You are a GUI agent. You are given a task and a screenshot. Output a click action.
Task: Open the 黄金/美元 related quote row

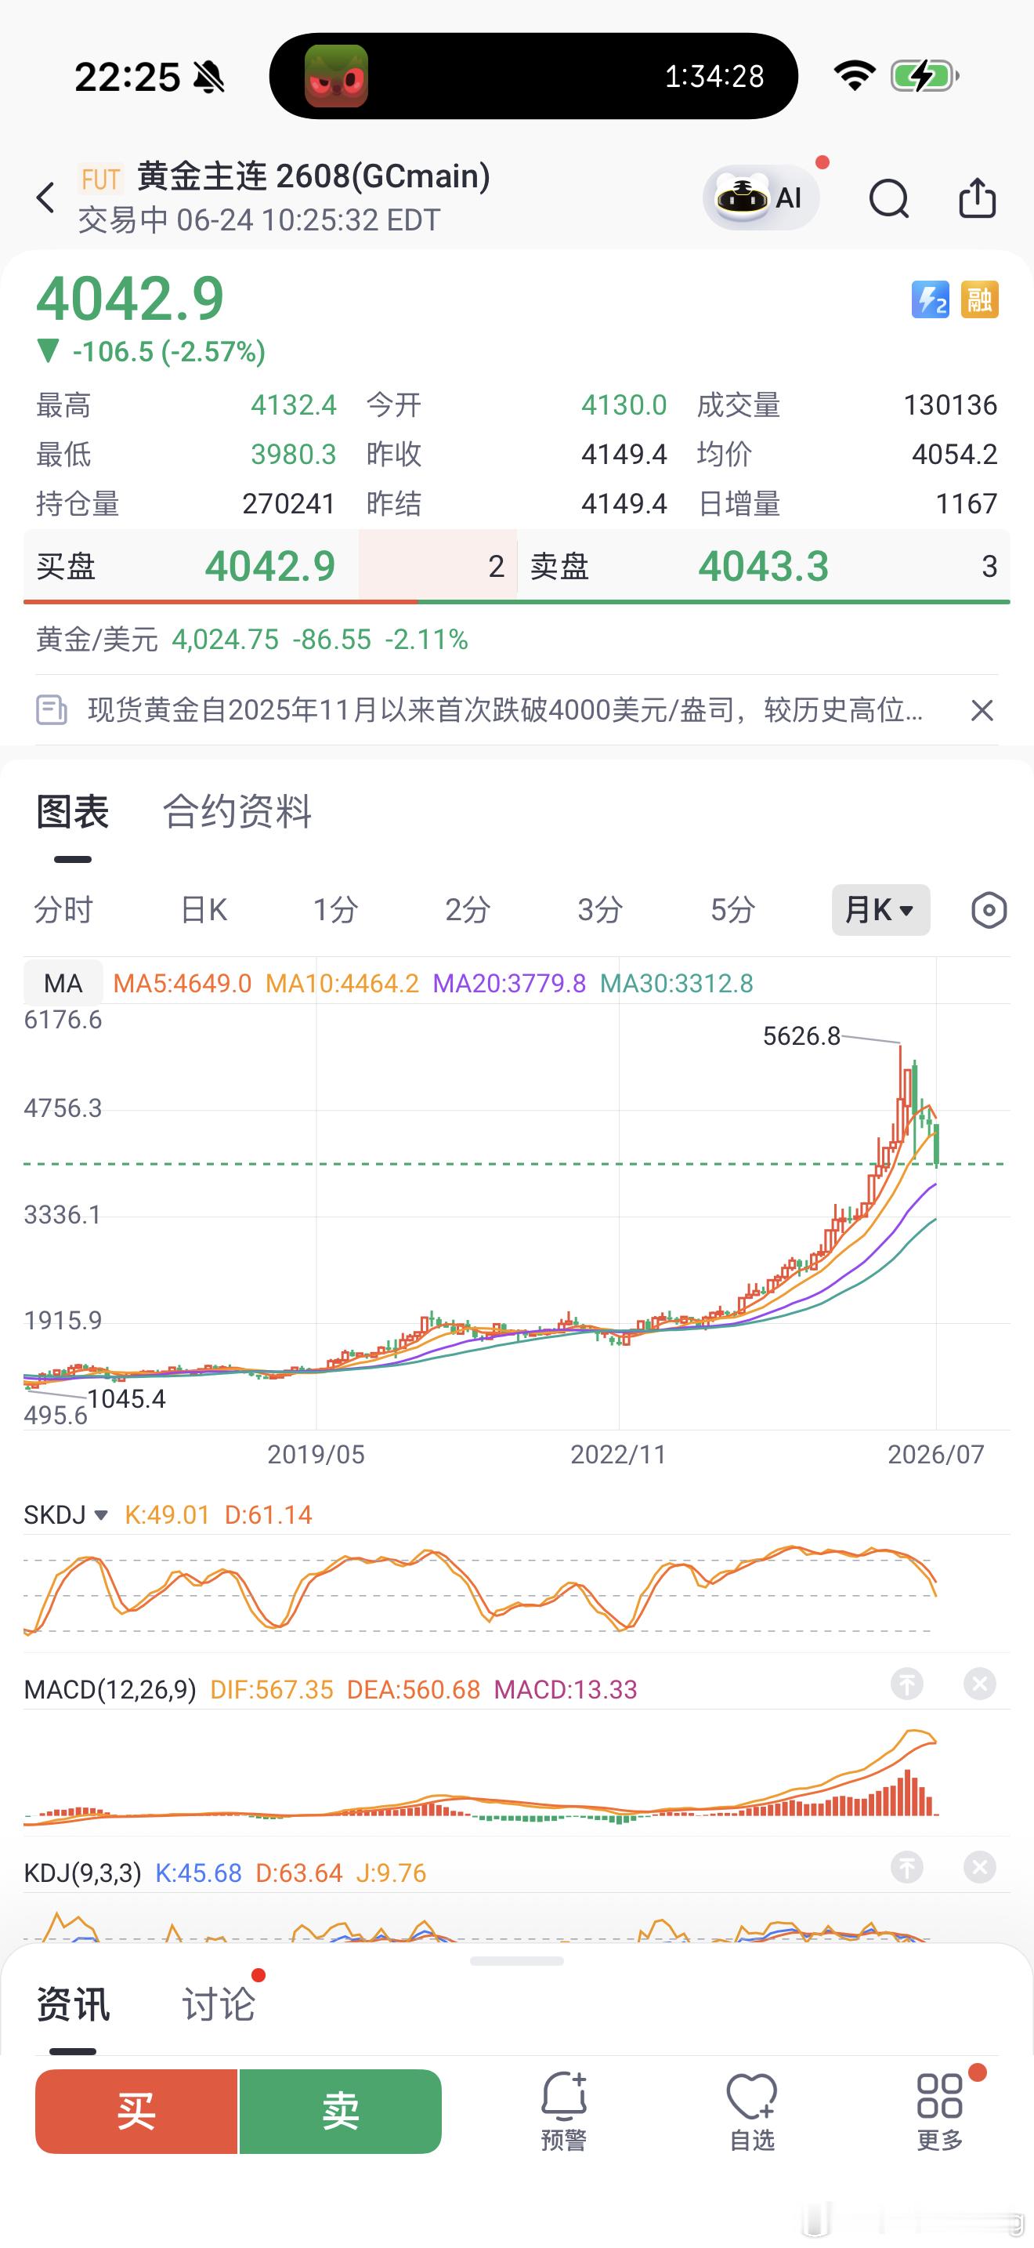pyautogui.click(x=516, y=640)
